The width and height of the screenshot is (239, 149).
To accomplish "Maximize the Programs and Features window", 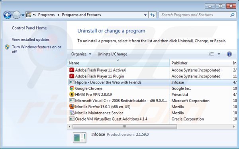I will click(x=220, y=6).
